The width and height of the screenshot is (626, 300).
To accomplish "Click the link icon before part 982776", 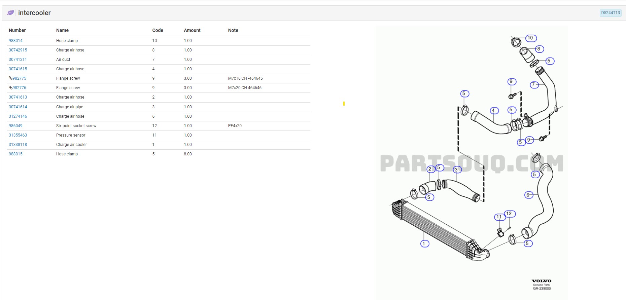I will (10, 88).
